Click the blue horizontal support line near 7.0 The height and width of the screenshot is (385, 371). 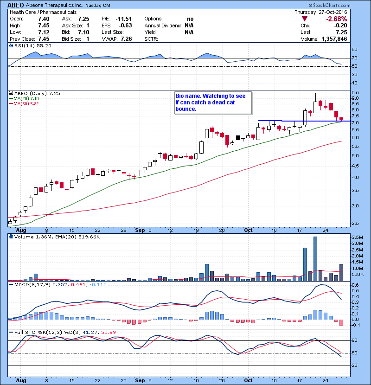coord(304,121)
